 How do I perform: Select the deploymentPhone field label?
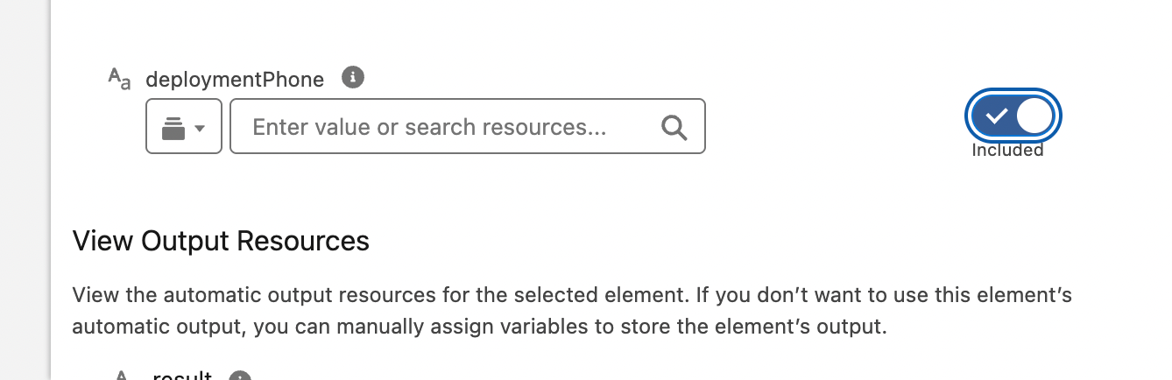point(235,80)
